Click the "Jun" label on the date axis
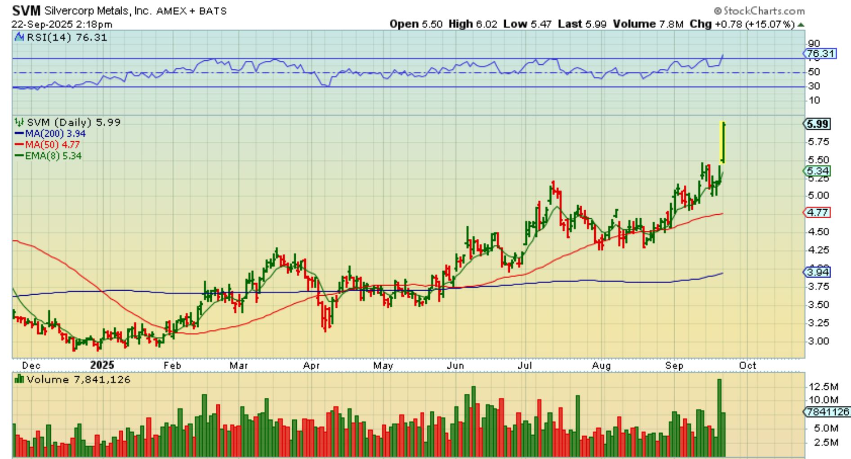Viewport: 851px width, 459px height. [455, 365]
